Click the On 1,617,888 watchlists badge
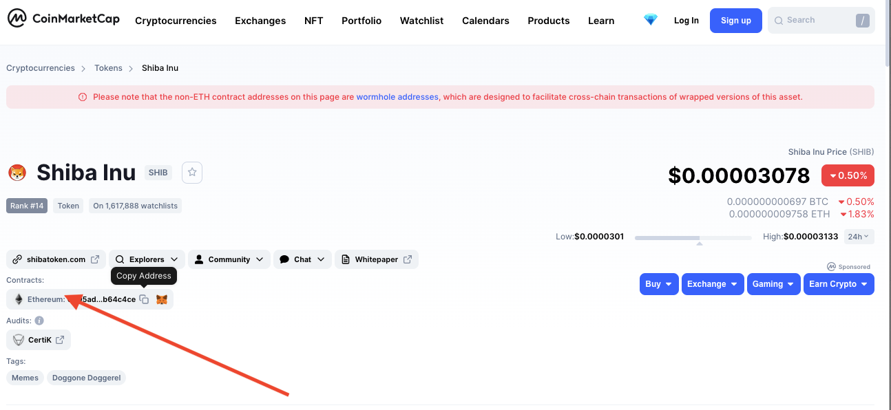 (x=136, y=206)
